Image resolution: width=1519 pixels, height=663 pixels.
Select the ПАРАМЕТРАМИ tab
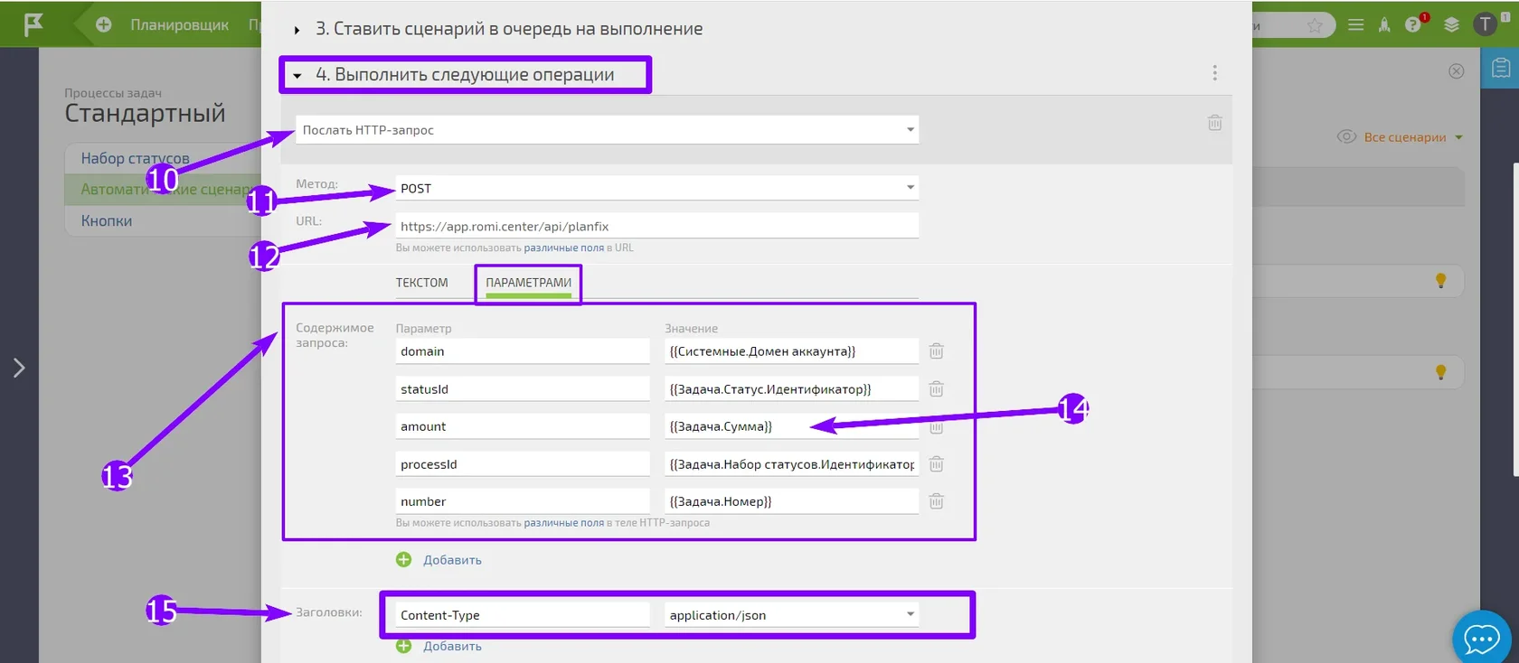528,283
